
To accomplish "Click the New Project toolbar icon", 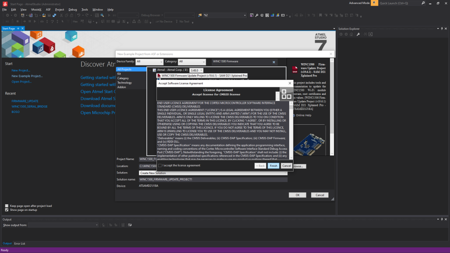I will pos(23,15).
